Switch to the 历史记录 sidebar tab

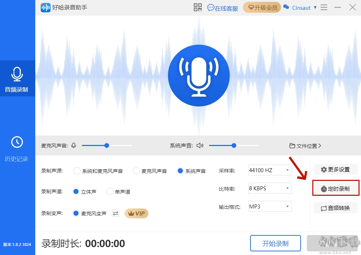pyautogui.click(x=17, y=147)
